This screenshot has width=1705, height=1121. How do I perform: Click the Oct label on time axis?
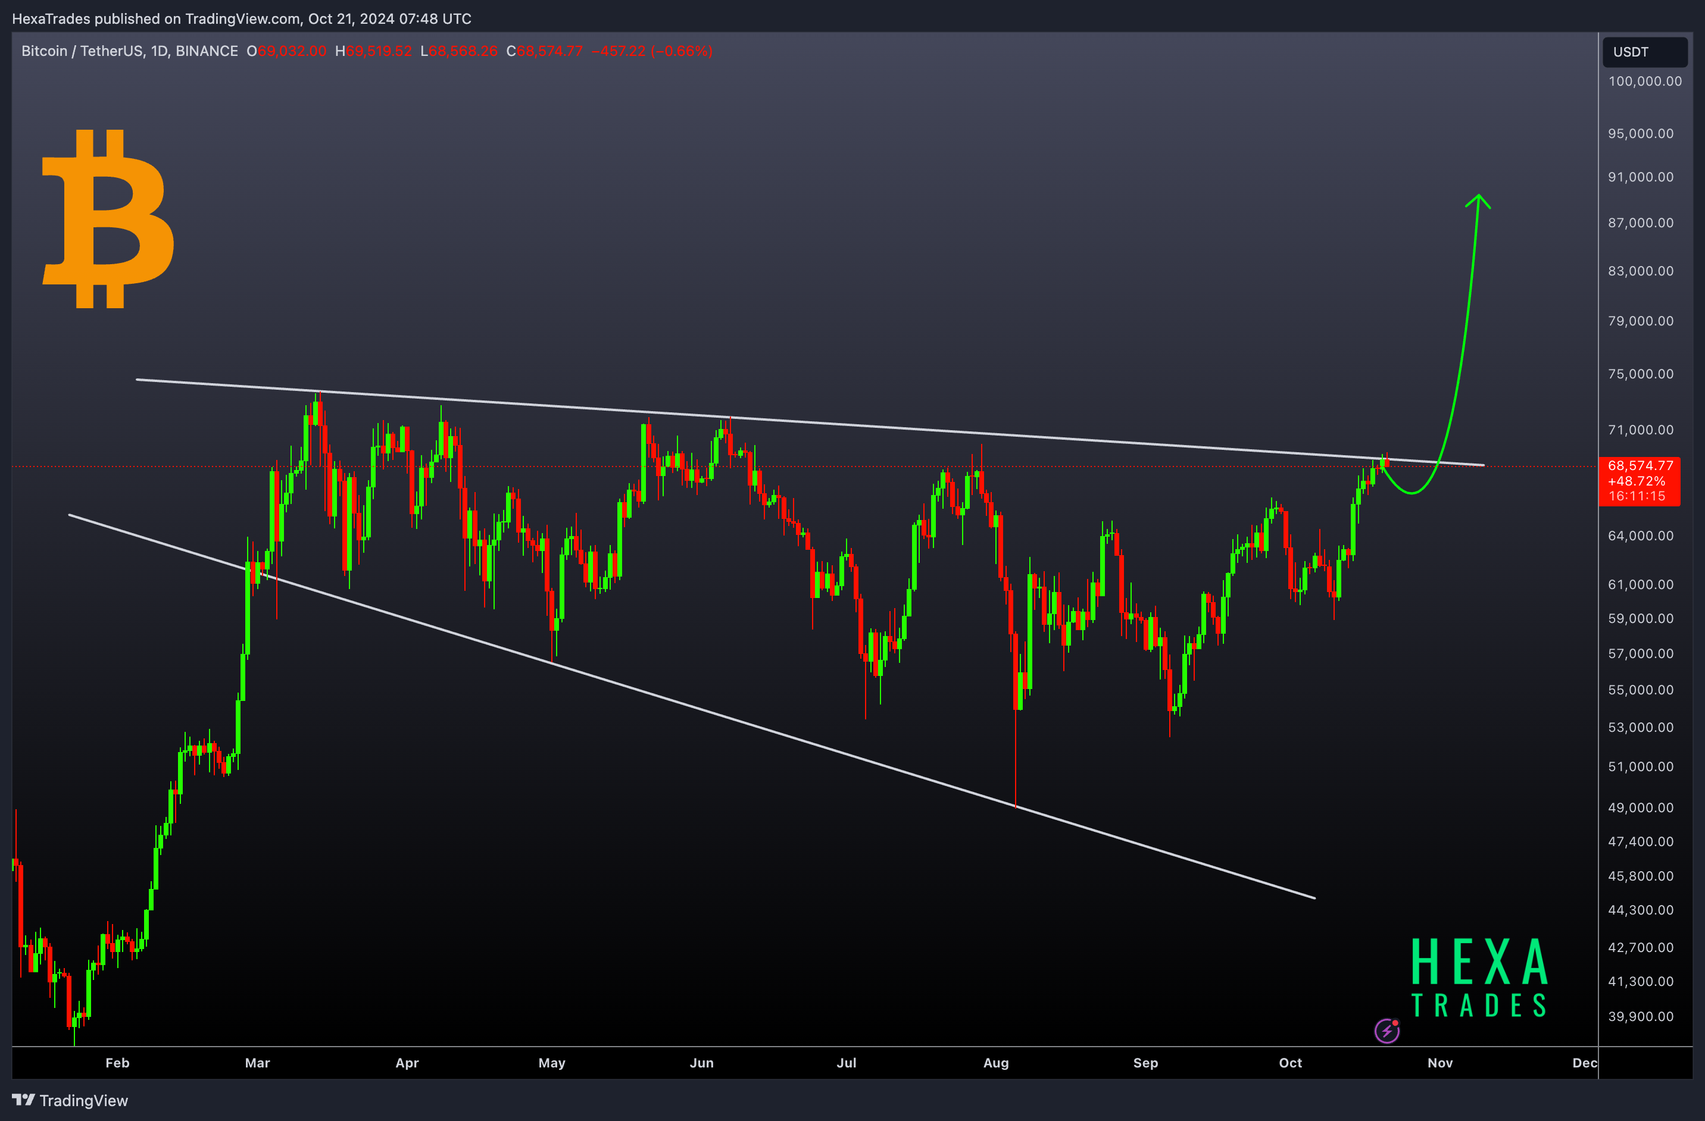[1290, 1062]
